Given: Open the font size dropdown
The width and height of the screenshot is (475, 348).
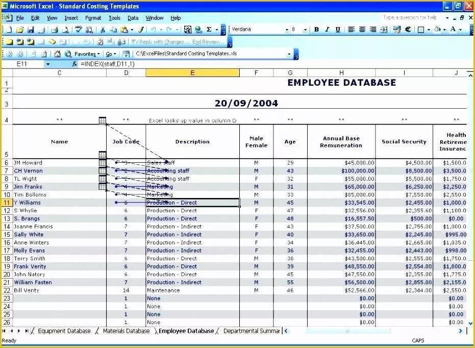Looking at the screenshot, I should coord(305,29).
